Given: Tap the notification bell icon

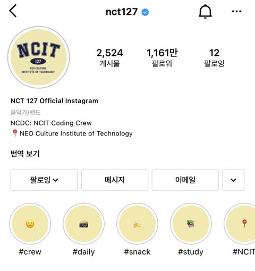Looking at the screenshot, I should pyautogui.click(x=205, y=12).
